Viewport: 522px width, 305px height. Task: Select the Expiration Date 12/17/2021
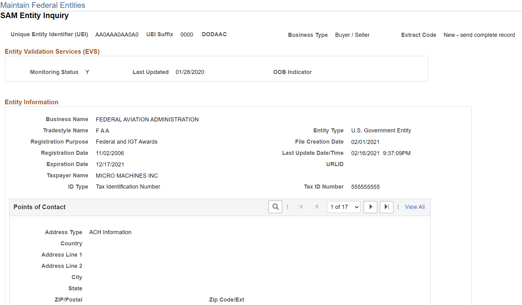click(110, 164)
